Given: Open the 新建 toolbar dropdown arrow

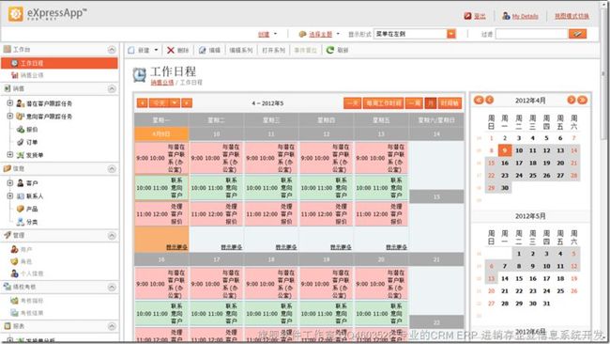Looking at the screenshot, I should (156, 50).
